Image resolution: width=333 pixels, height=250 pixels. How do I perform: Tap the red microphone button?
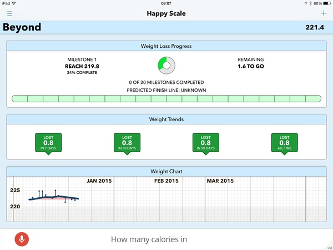coord(22,239)
